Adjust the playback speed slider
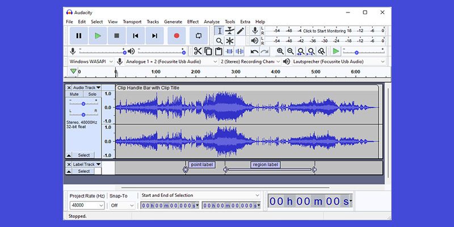This screenshot has height=227, width=454. (x=364, y=51)
